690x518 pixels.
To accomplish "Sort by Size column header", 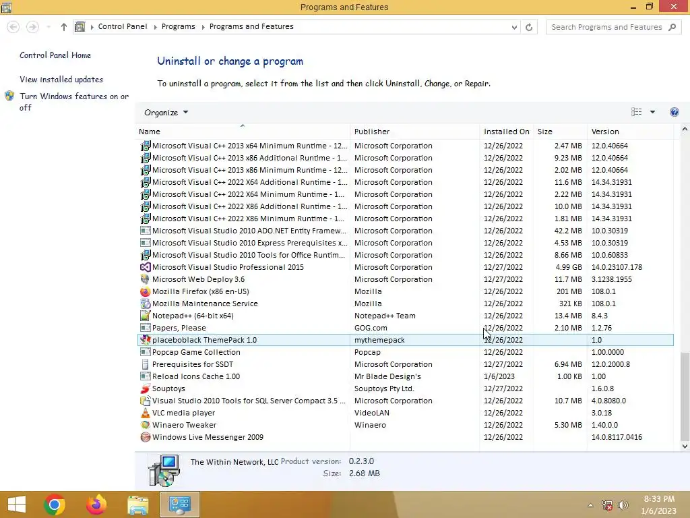I will pos(560,132).
